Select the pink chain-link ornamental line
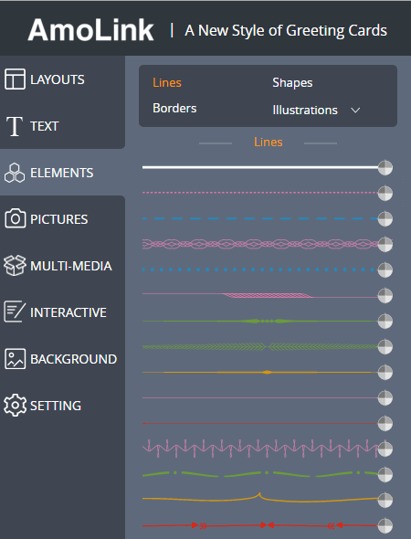 (260, 245)
